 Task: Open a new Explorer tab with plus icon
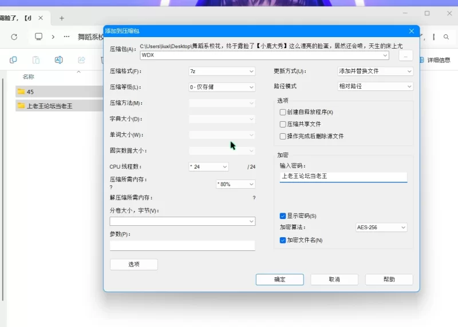coord(62,18)
